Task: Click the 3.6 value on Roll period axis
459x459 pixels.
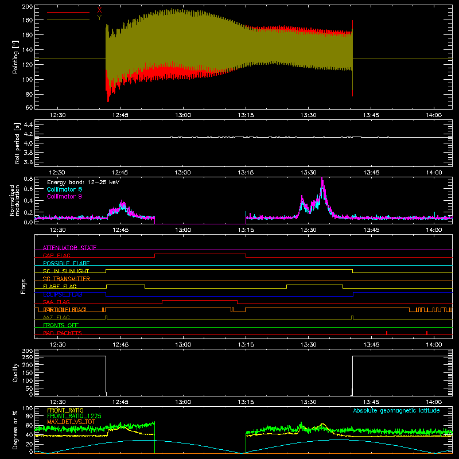Action: point(28,162)
